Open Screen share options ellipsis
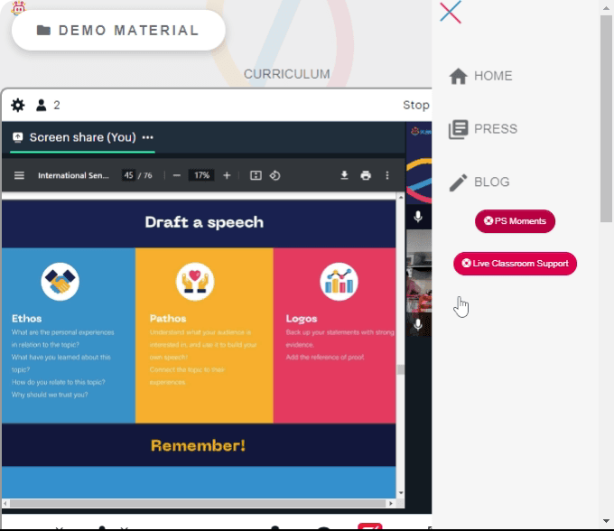 147,137
